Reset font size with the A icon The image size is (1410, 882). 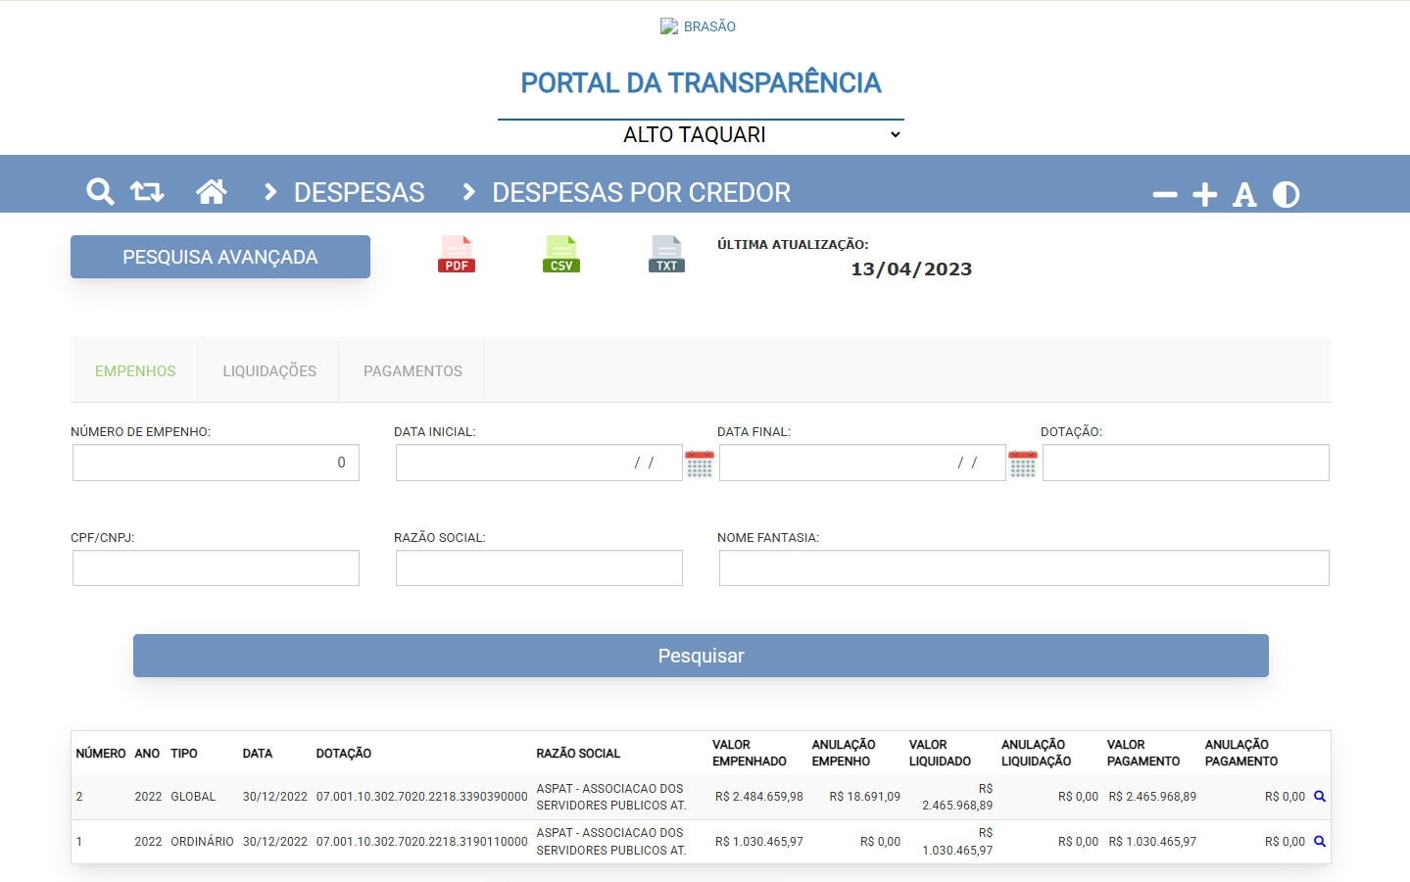[x=1244, y=195]
